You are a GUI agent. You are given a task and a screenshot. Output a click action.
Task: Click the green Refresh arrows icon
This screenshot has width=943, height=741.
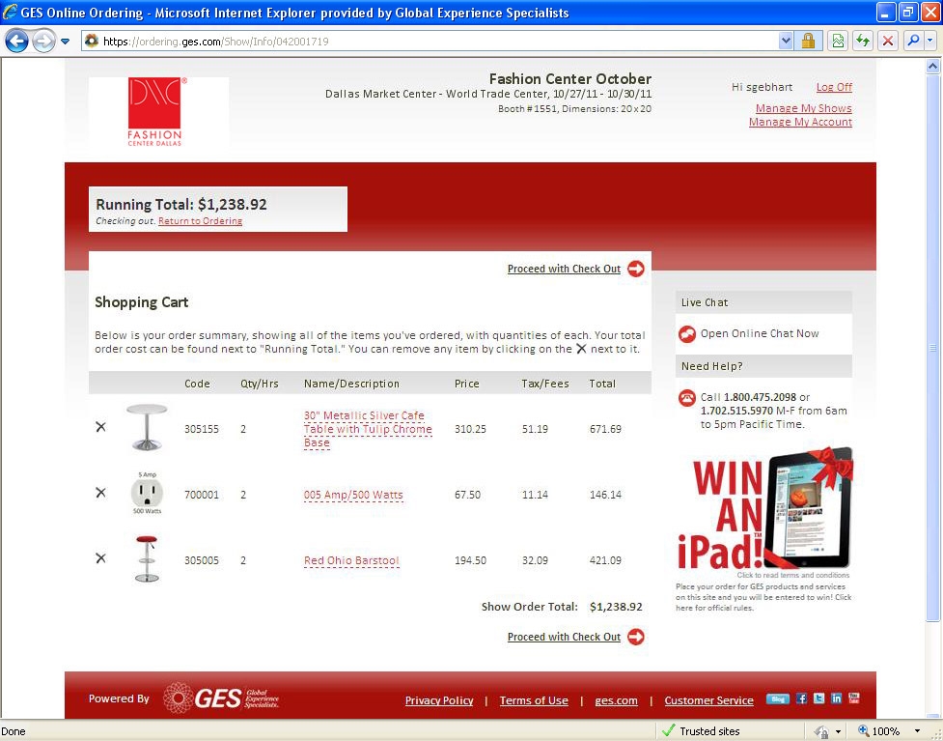863,41
